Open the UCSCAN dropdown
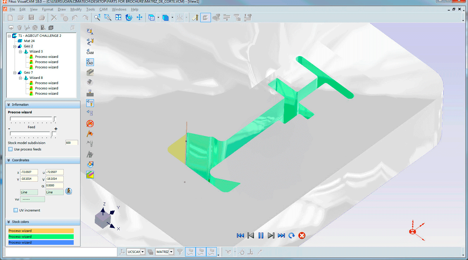Image resolution: width=468 pixels, height=260 pixels. [143, 252]
